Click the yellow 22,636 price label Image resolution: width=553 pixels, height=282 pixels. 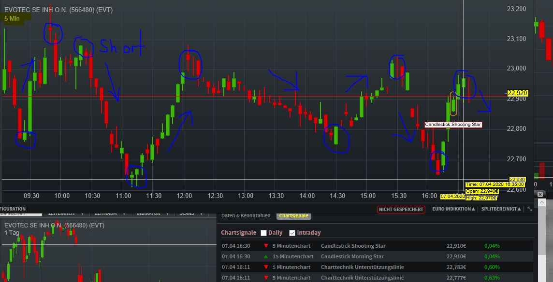517,180
